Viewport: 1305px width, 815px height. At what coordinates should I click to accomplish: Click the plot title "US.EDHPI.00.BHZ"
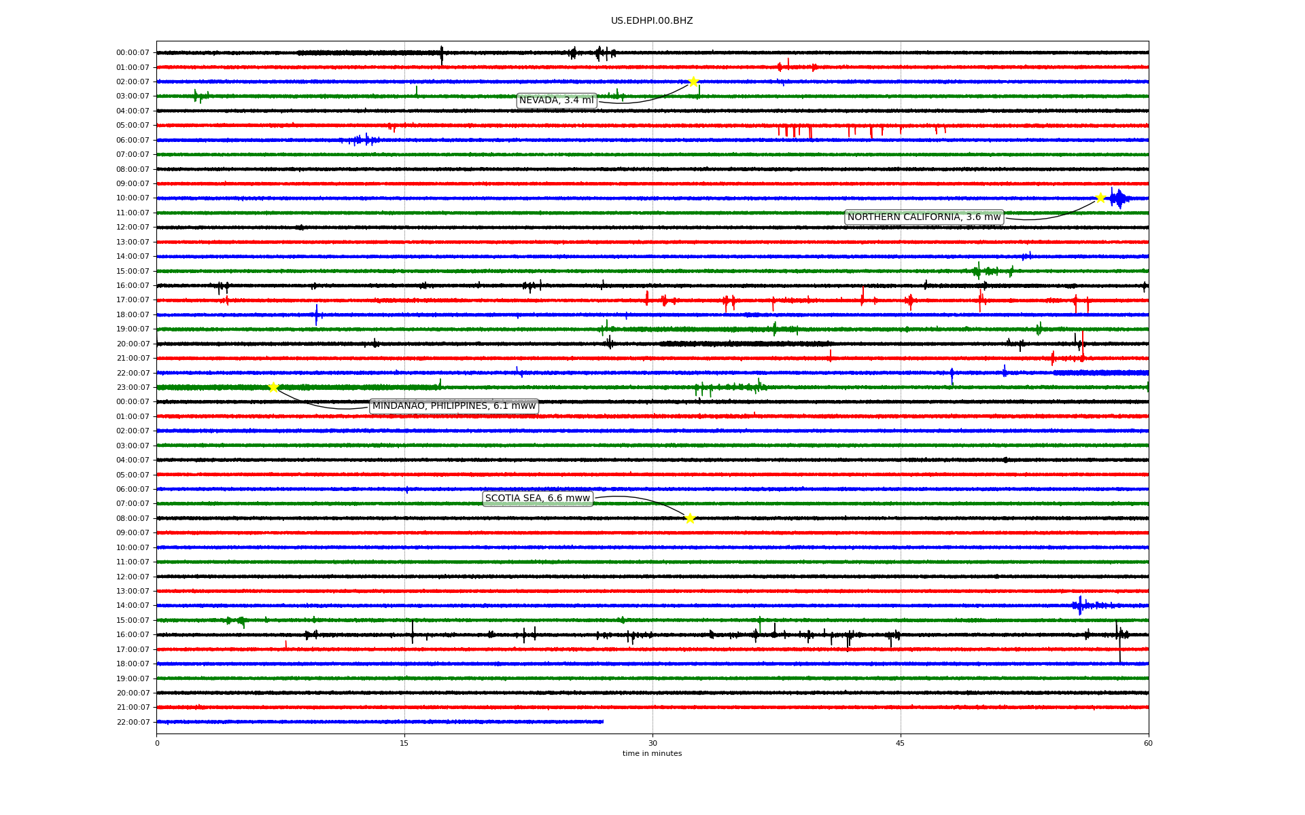652,21
